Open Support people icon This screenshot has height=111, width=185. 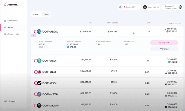[x=5, y=101]
